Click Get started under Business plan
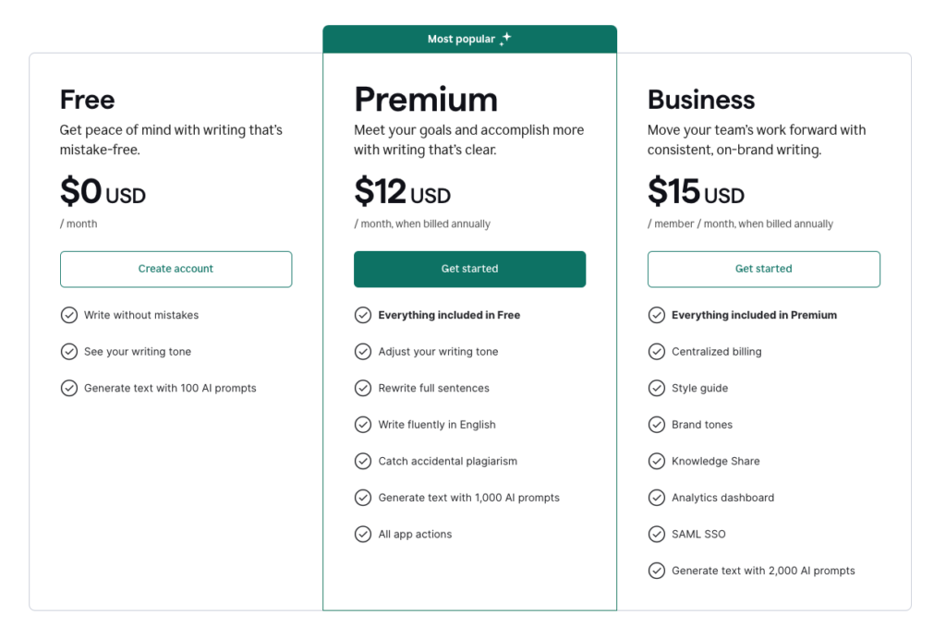Image resolution: width=946 pixels, height=639 pixels. 763,269
